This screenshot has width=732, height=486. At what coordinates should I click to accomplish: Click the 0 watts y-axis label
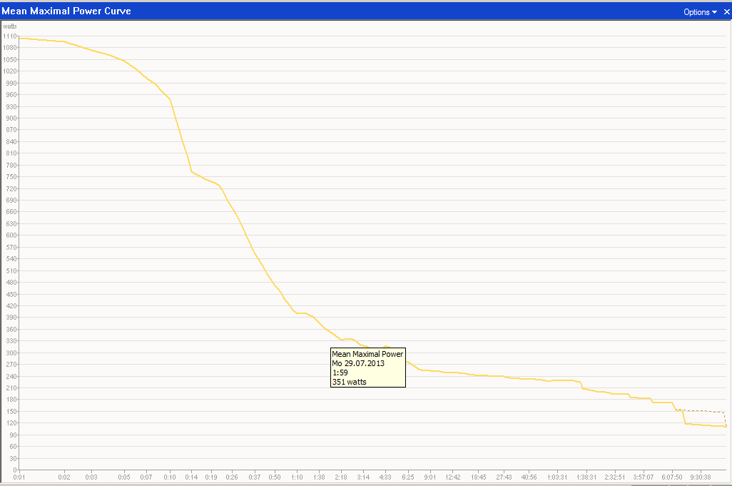[x=14, y=470]
